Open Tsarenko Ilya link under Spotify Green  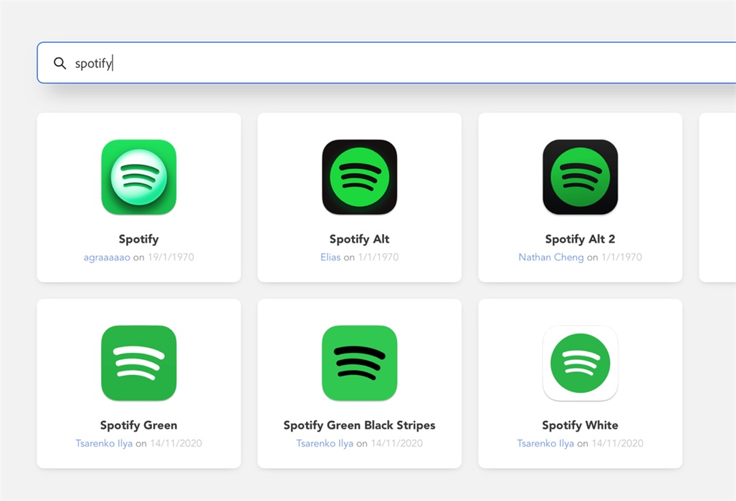click(104, 443)
